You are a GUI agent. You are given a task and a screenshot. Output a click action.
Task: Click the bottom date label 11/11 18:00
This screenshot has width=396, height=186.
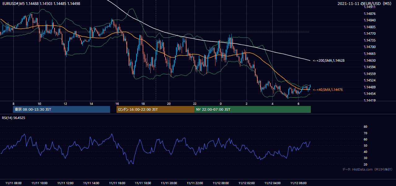tap(143, 183)
